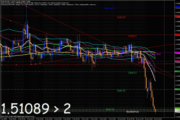
Task: Click the 9 Jun 11:30 time axis label
Action: (x=85, y=119)
